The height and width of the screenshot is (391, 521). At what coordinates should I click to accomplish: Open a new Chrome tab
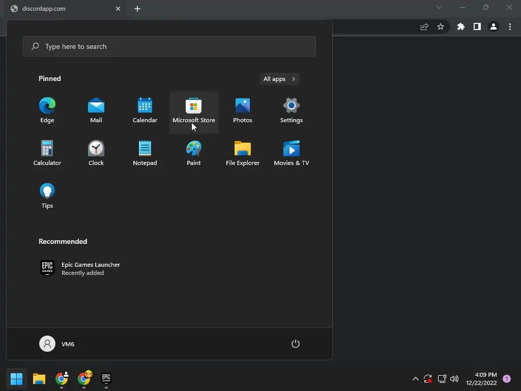click(137, 9)
